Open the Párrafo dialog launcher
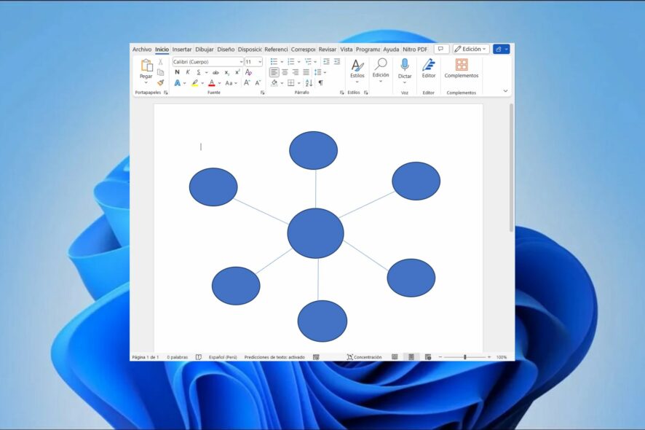Viewport: 645px width, 430px height. tap(341, 93)
